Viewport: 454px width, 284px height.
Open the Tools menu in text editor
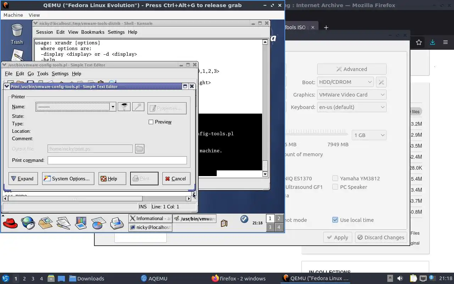[43, 73]
